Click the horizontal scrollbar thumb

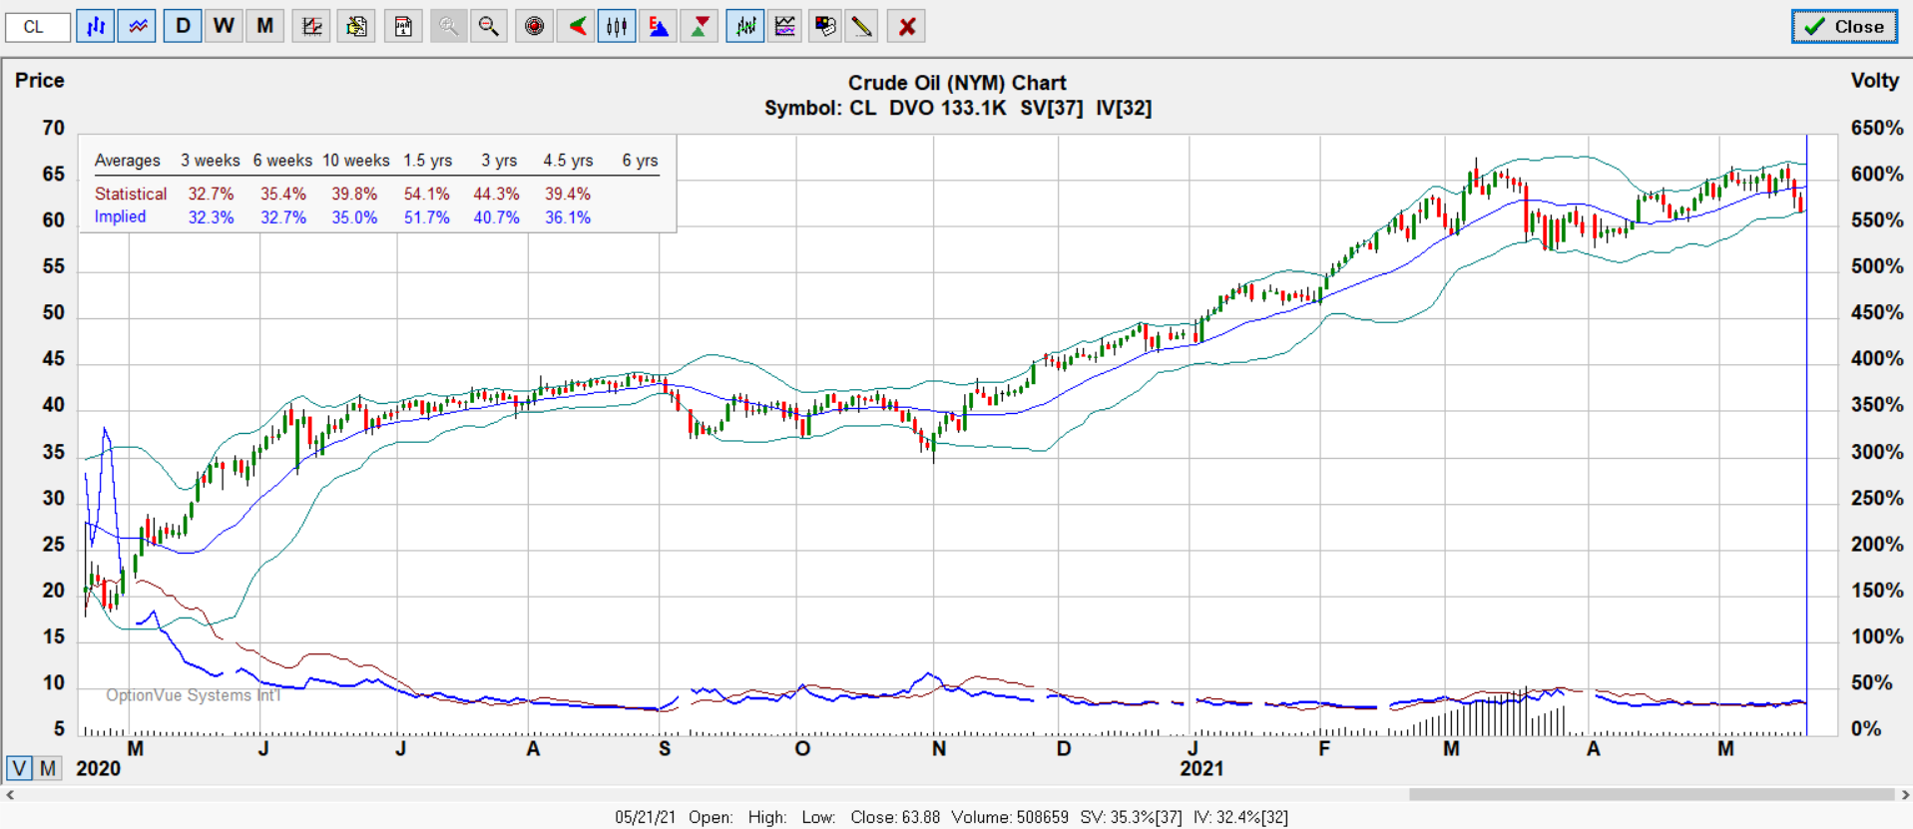point(1652,795)
